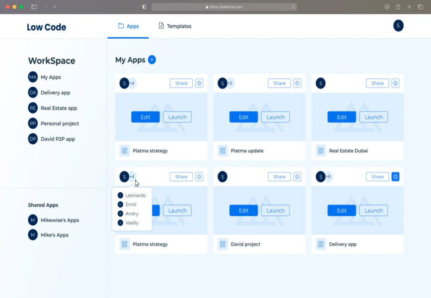Viewport: 431px width, 298px height.
Task: Select Leonardo in the members popup
Action: coord(135,195)
